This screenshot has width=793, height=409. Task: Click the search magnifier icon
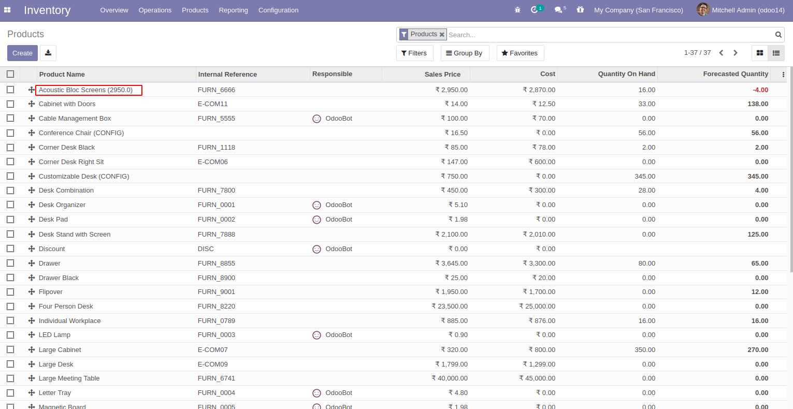(778, 35)
